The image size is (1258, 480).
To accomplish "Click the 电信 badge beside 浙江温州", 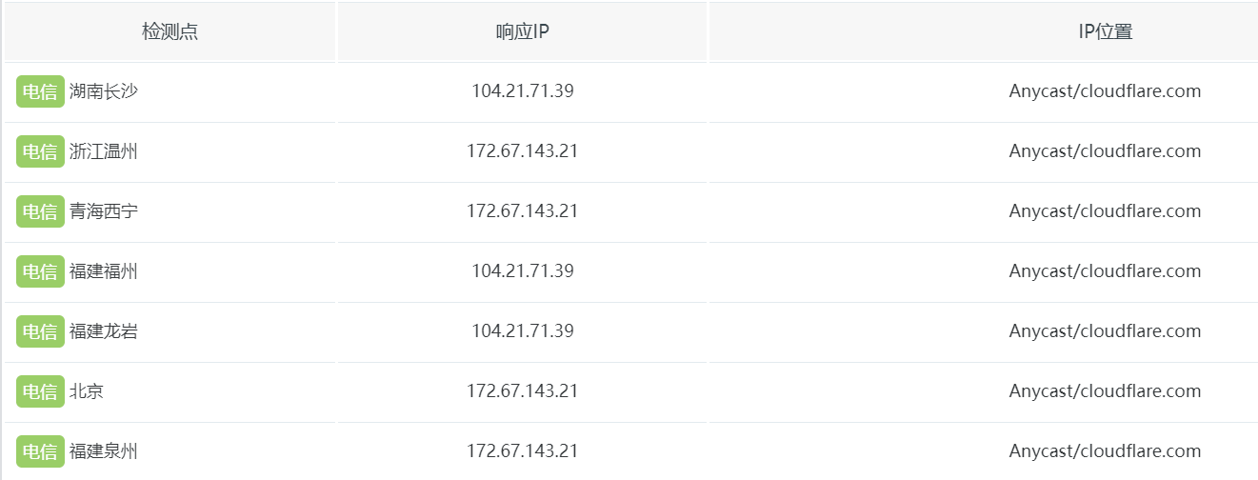I will [40, 151].
